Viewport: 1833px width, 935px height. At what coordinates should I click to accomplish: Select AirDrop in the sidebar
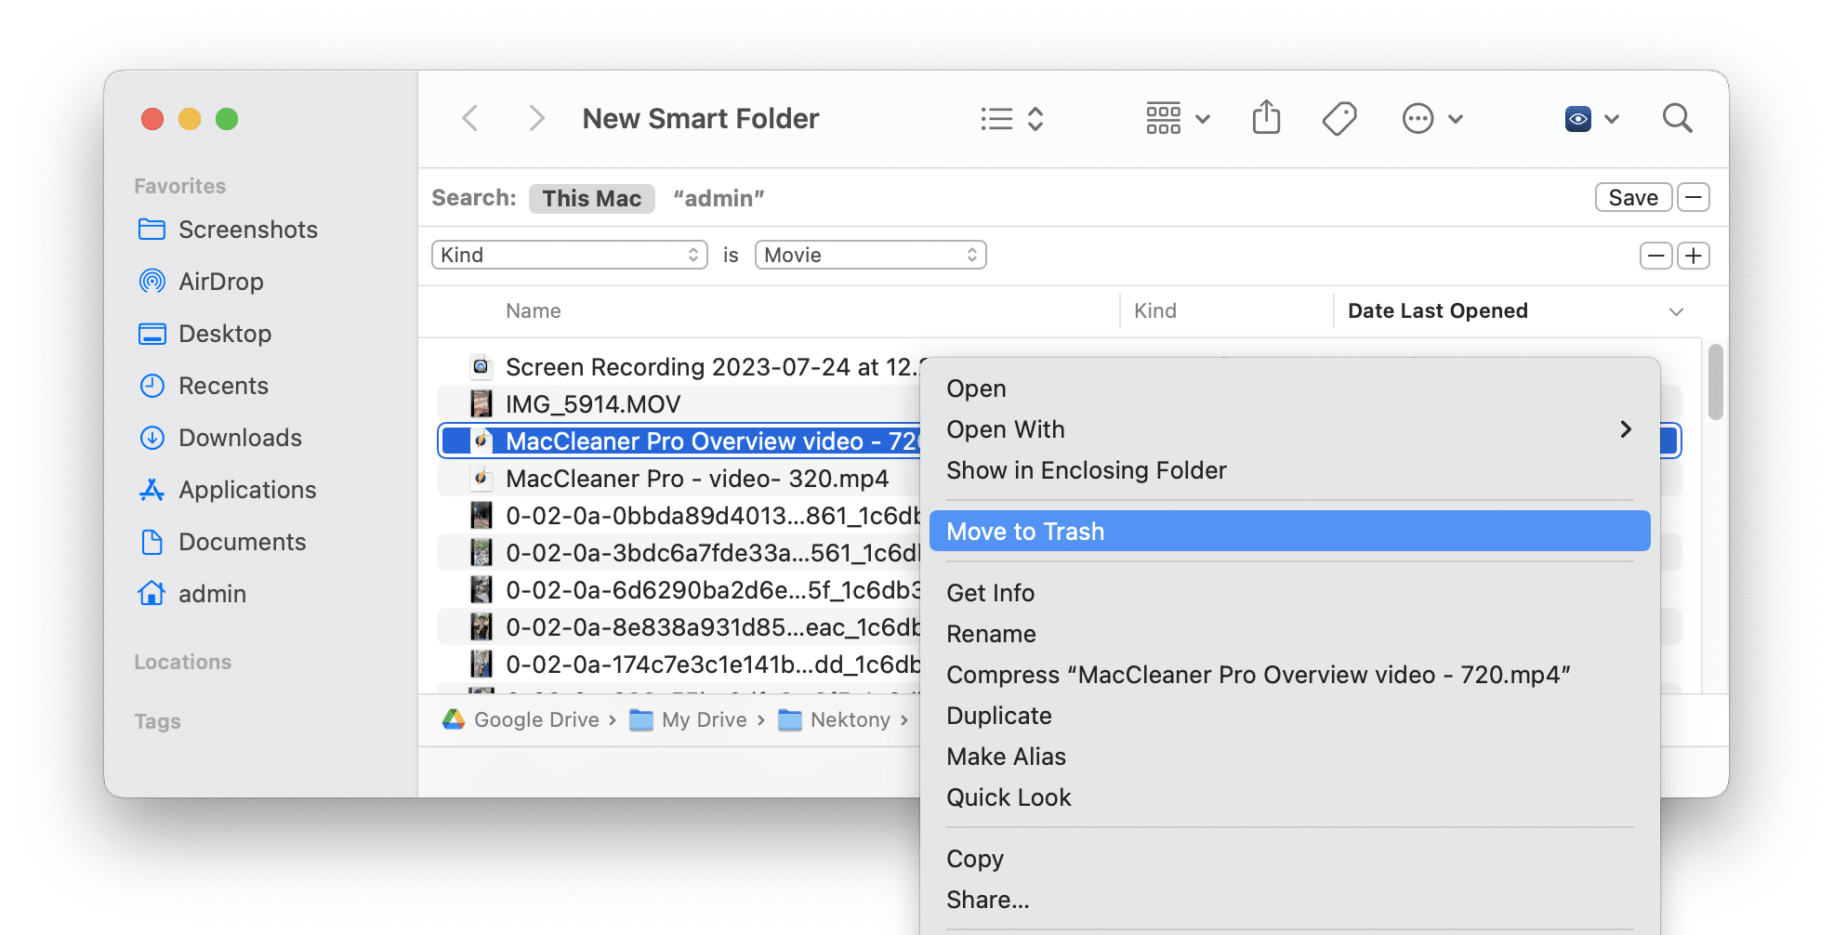222,282
